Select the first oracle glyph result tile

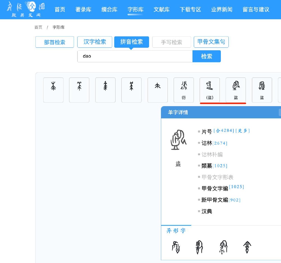53,89
